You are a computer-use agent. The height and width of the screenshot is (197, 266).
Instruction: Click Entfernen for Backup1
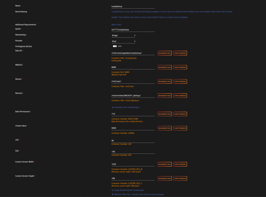point(180,96)
